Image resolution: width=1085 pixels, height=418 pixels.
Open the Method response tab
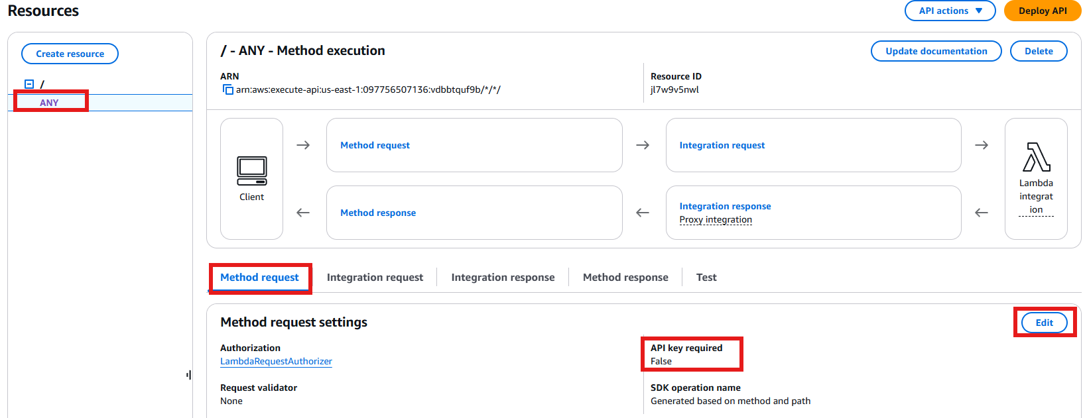pyautogui.click(x=625, y=278)
